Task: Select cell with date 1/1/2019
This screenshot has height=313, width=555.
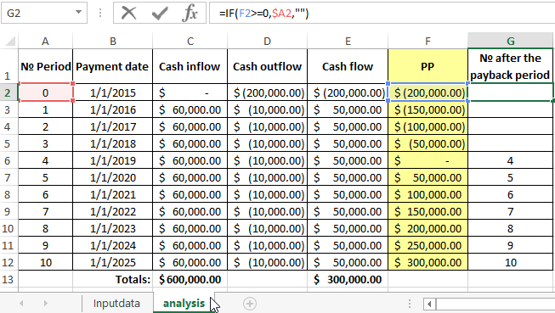Action: pos(112,160)
